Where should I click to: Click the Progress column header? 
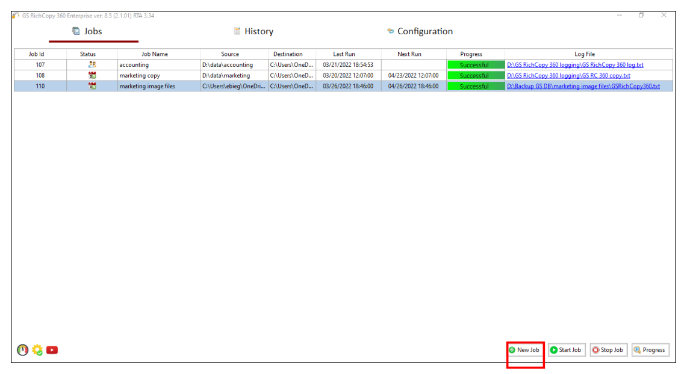(476, 54)
